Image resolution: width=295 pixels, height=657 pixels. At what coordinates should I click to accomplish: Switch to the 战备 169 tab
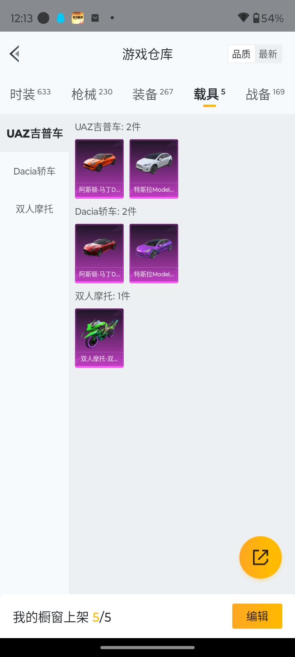(265, 94)
